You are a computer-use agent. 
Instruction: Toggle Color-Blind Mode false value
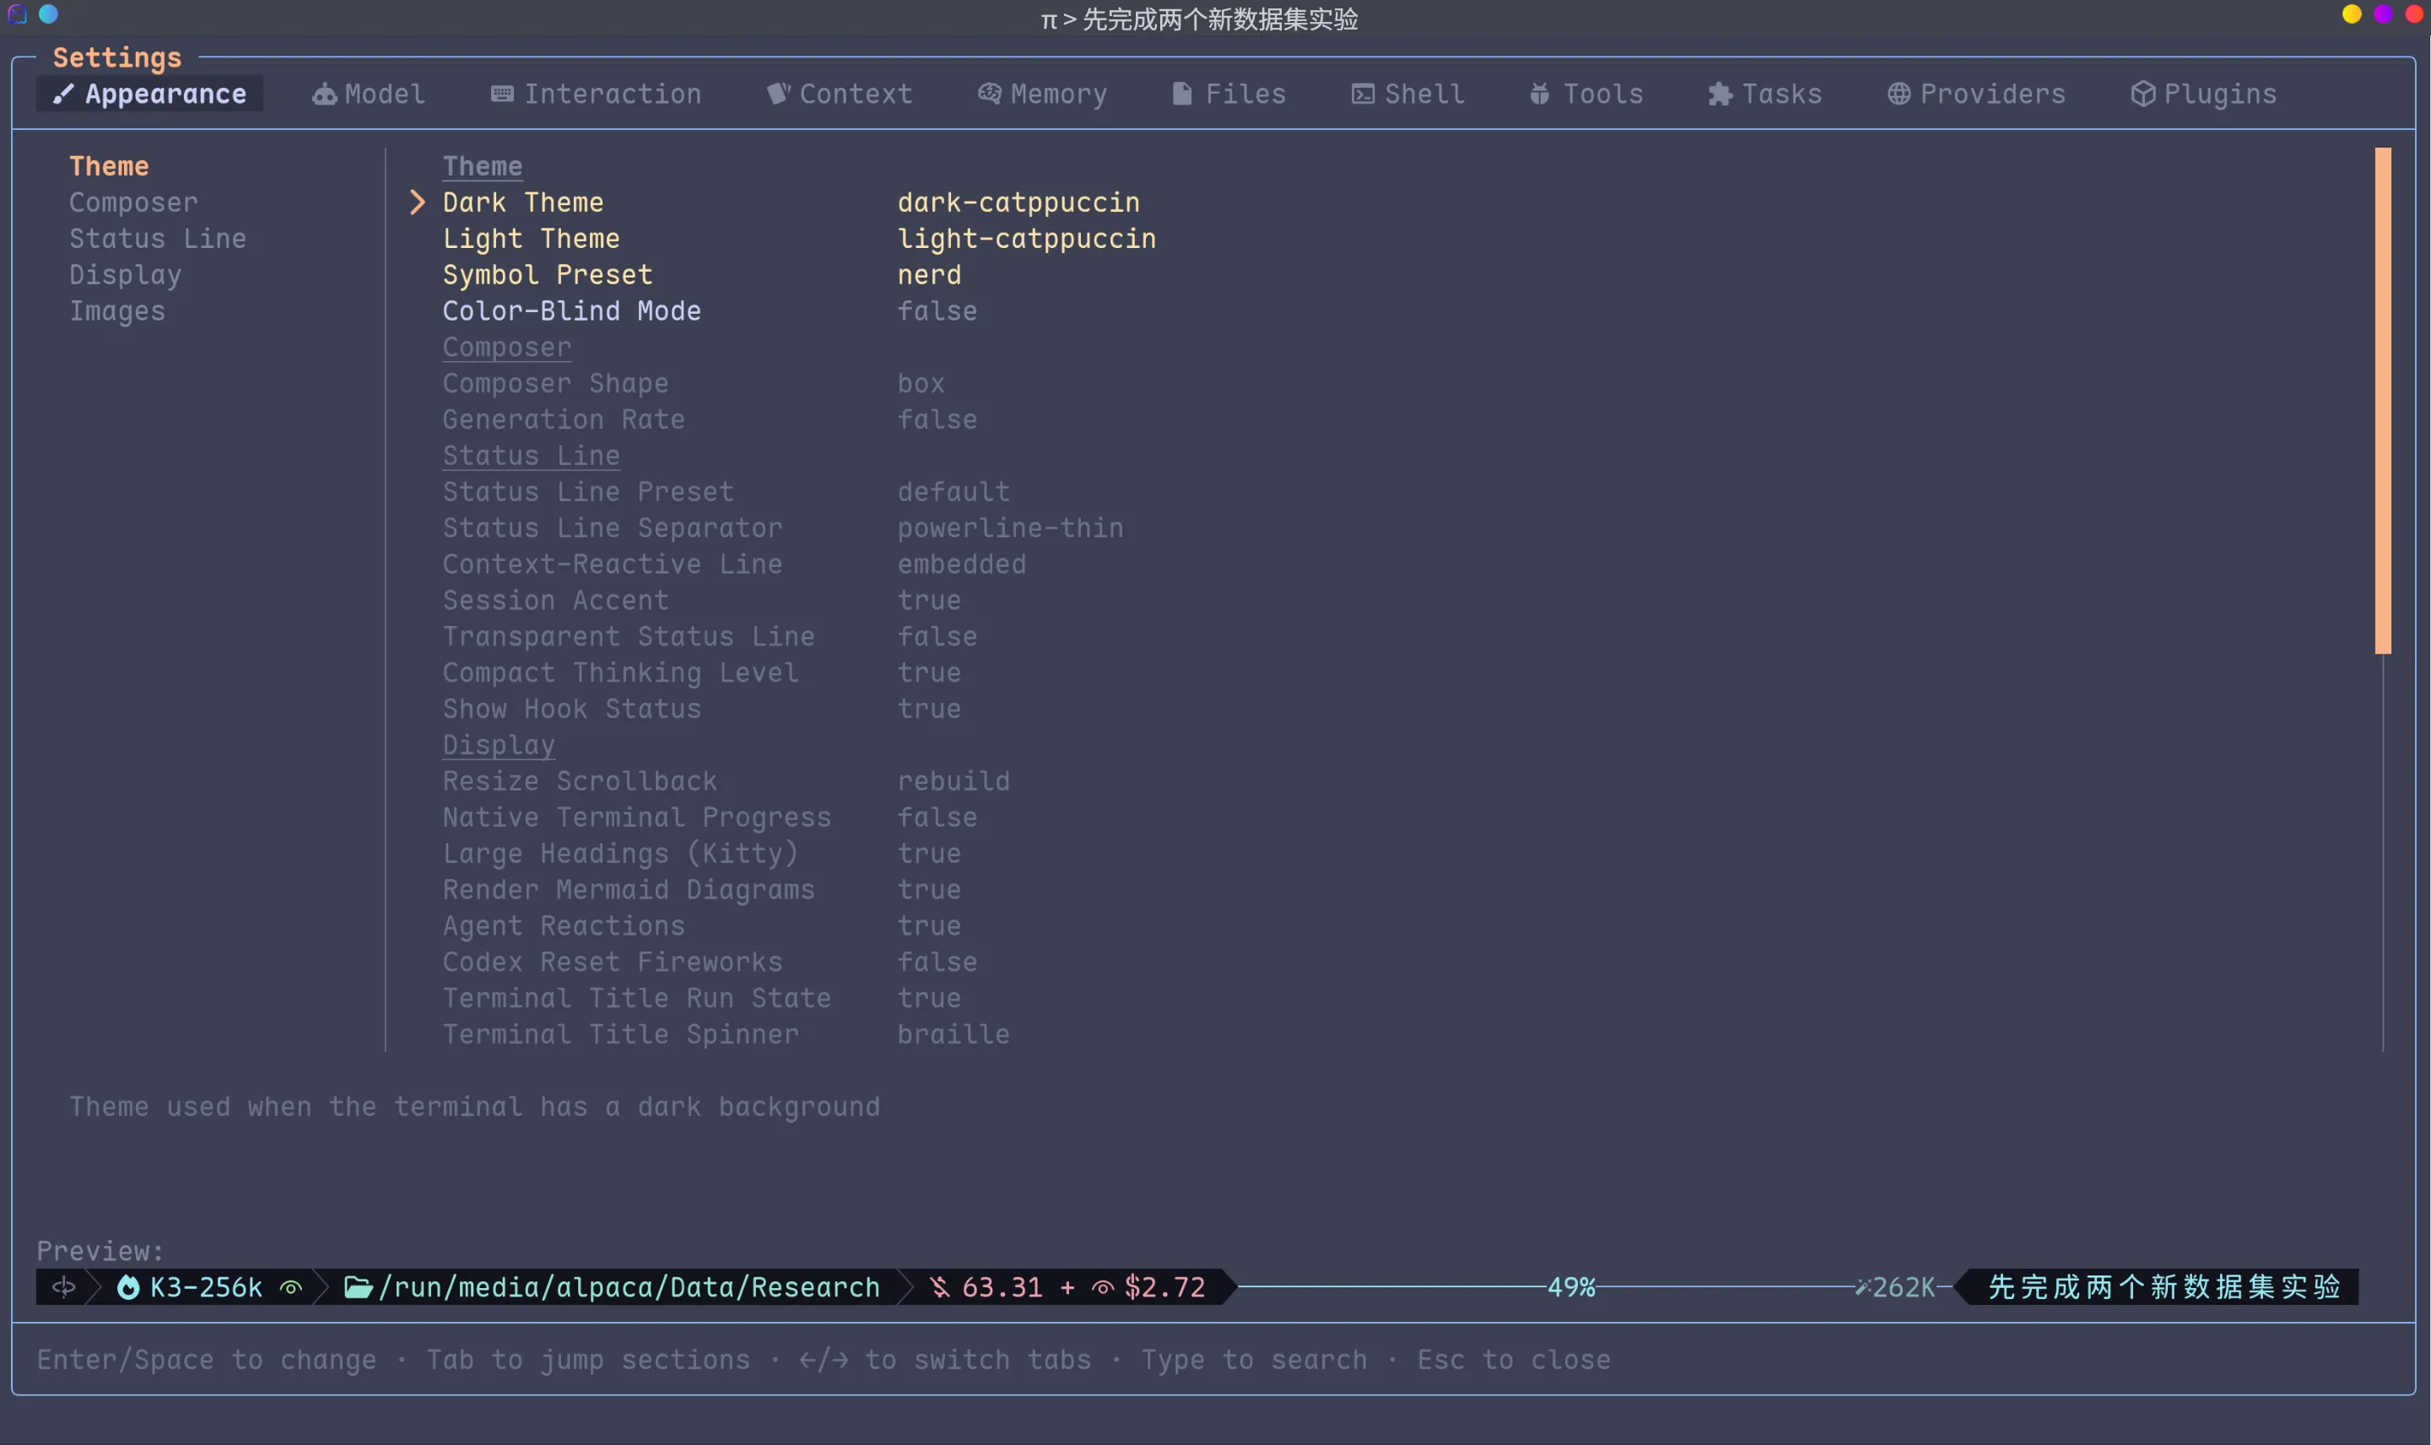coord(937,310)
